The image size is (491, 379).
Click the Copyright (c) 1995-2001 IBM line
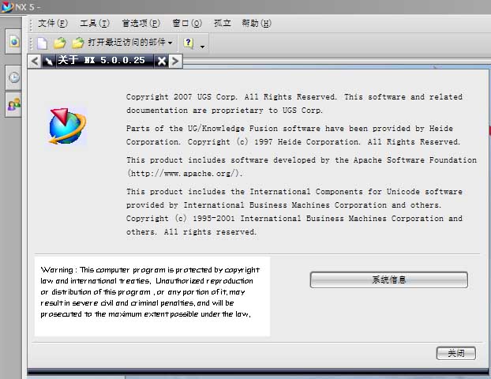[294, 218]
